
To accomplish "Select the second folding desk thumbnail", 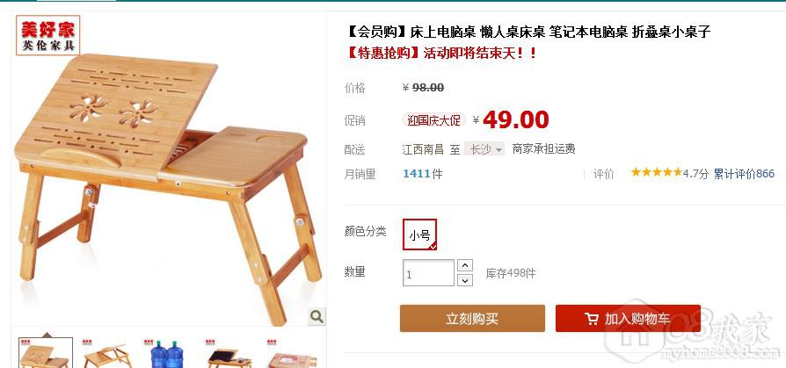I will point(106,353).
